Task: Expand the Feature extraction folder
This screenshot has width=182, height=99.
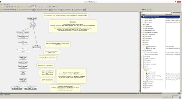Action: tap(142, 30)
